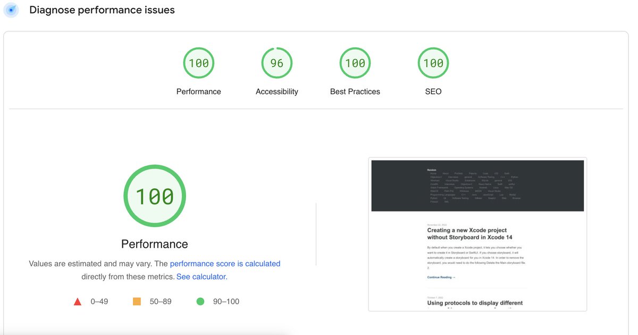Select the SEO category label
Image resolution: width=638 pixels, height=335 pixels.
[433, 91]
